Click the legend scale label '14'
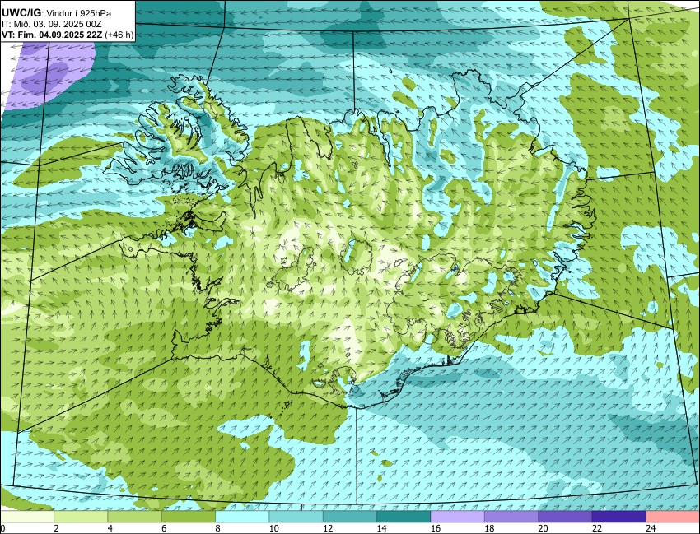 (381, 528)
